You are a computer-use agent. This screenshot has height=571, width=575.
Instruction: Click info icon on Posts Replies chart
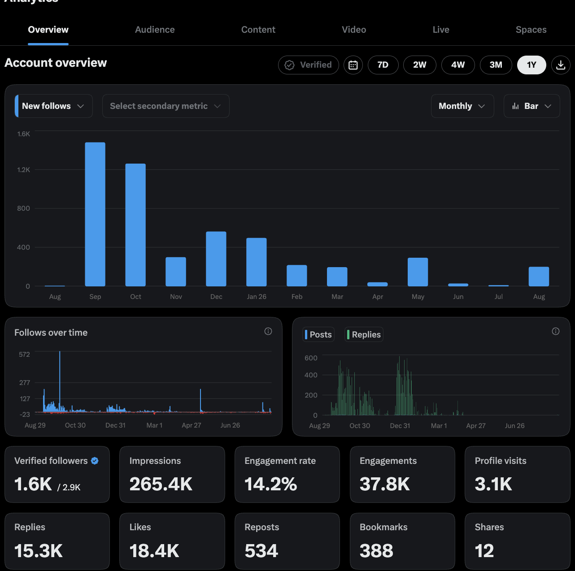pyautogui.click(x=556, y=331)
